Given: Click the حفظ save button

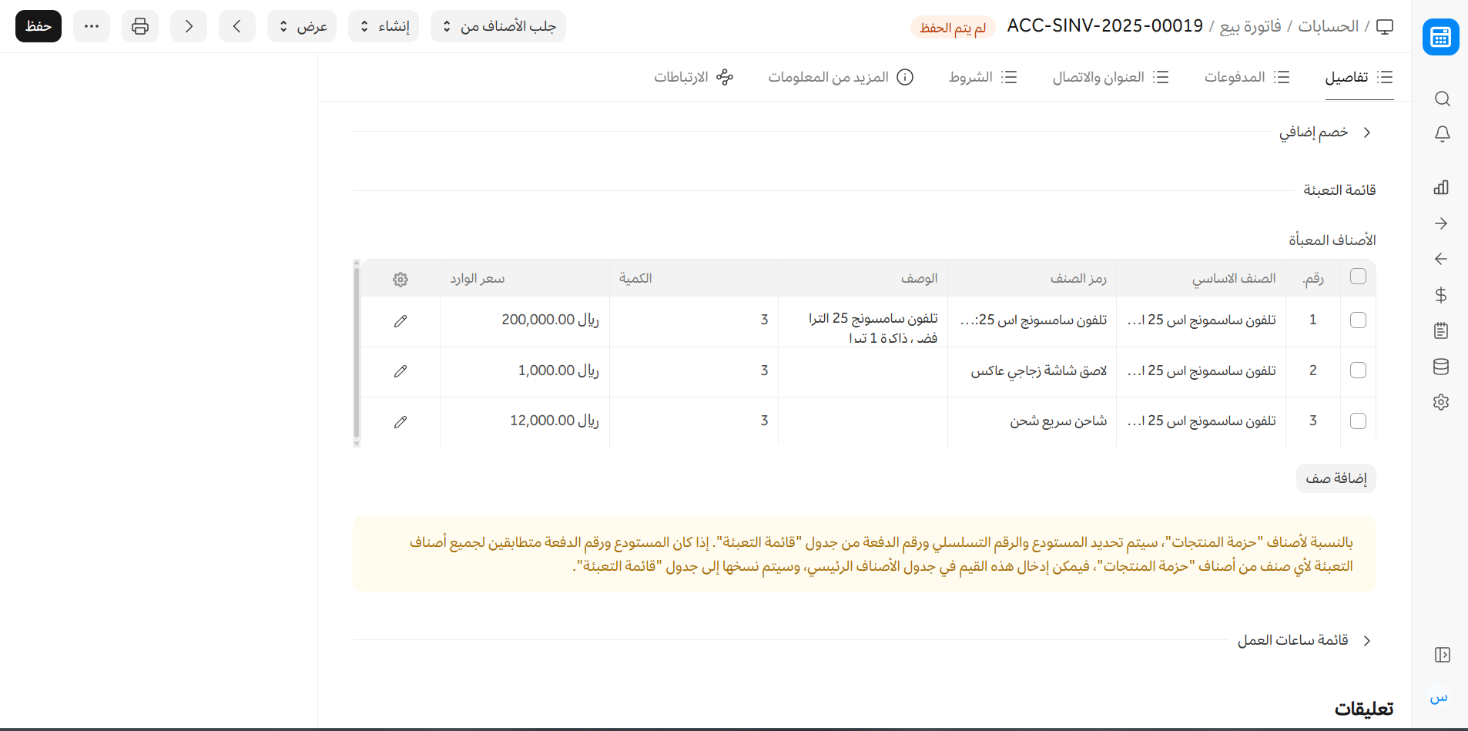Looking at the screenshot, I should [39, 26].
